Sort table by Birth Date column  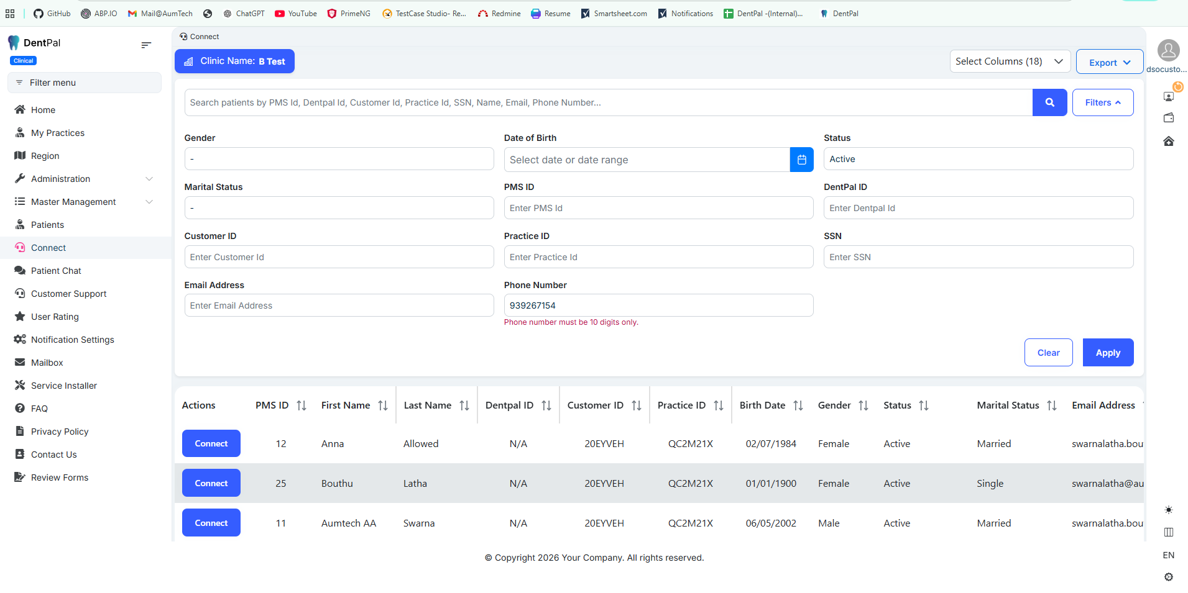(x=798, y=405)
